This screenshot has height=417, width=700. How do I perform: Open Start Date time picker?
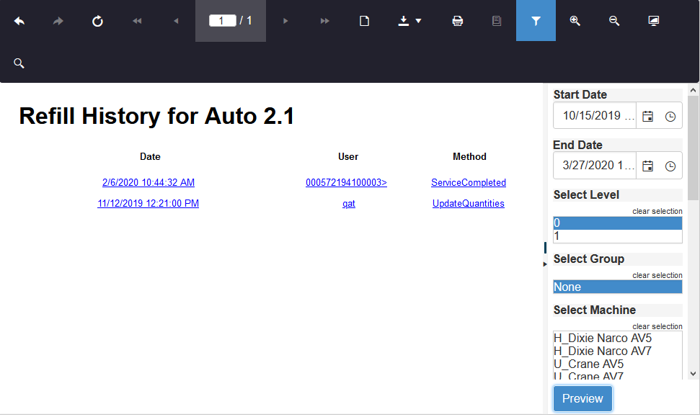670,116
